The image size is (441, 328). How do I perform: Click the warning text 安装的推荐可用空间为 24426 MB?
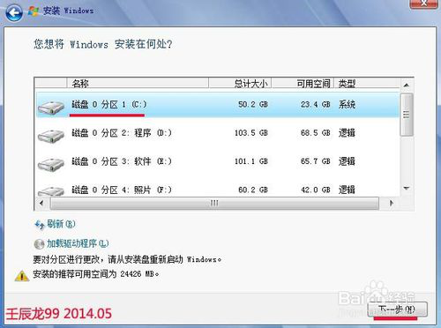coord(96,274)
